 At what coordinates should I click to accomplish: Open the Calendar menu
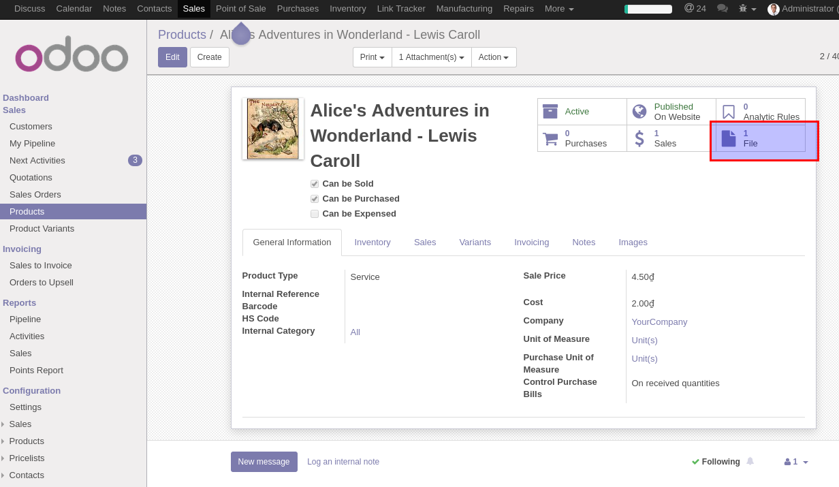click(x=74, y=9)
